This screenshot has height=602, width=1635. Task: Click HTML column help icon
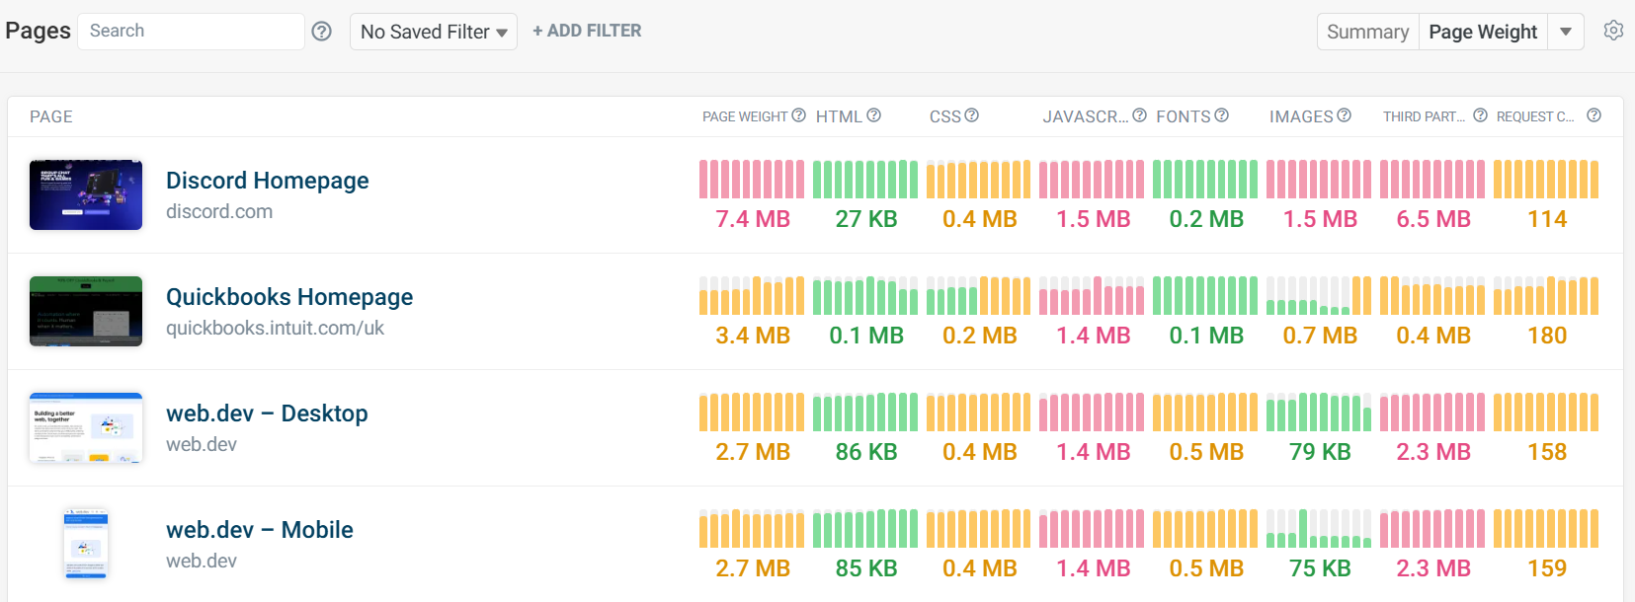[x=873, y=115]
